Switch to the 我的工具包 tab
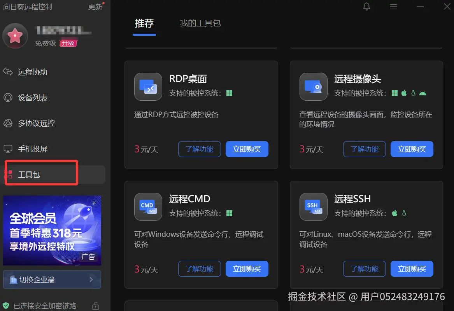This screenshot has height=311, width=454. tap(200, 23)
